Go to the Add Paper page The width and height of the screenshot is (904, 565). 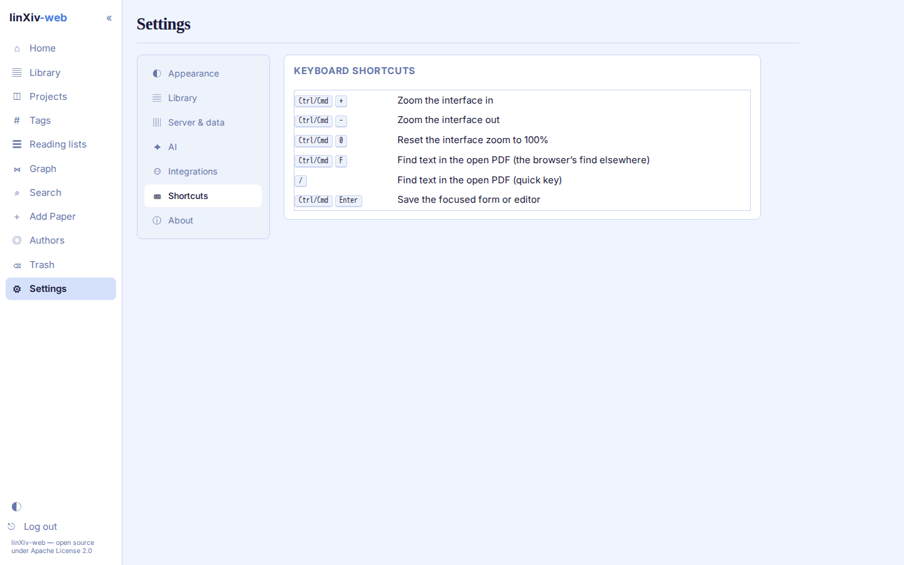[61, 217]
